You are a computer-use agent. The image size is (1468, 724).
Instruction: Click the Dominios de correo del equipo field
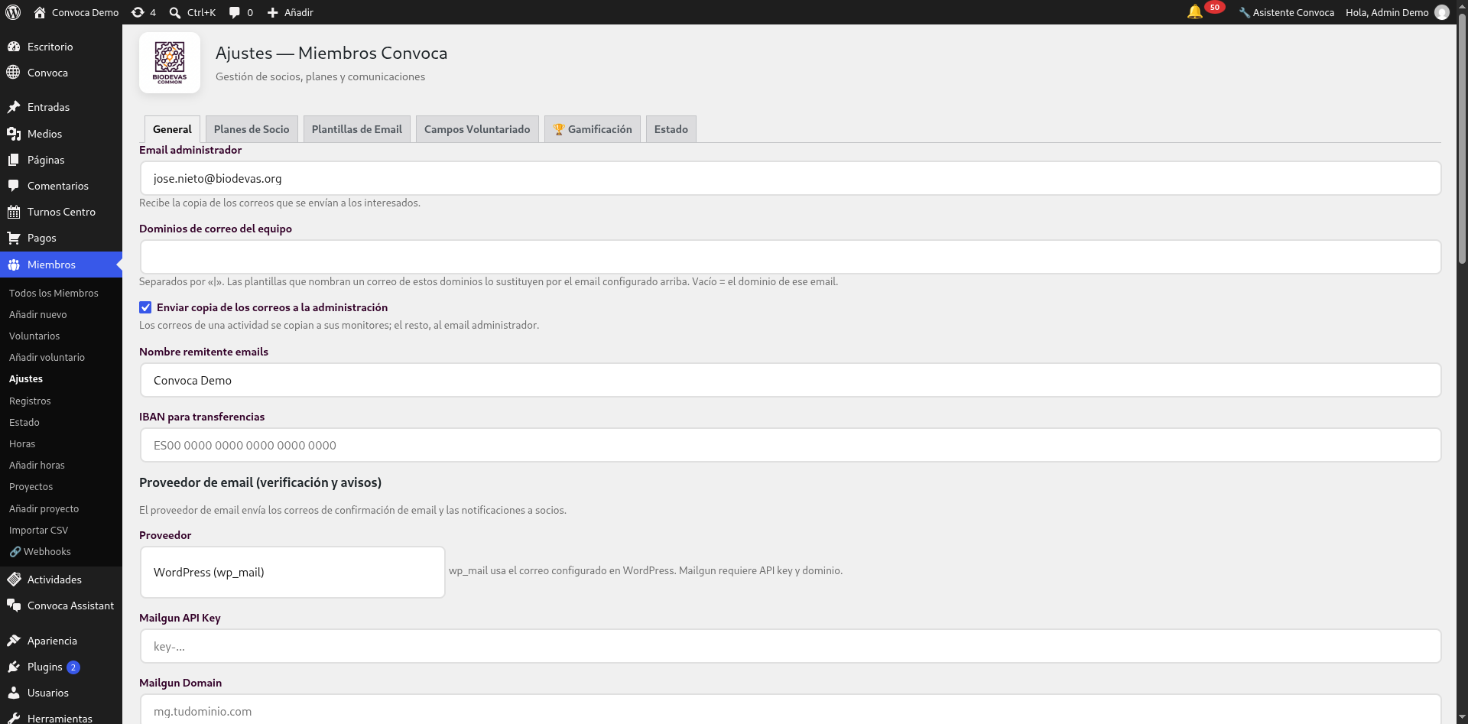(x=791, y=257)
